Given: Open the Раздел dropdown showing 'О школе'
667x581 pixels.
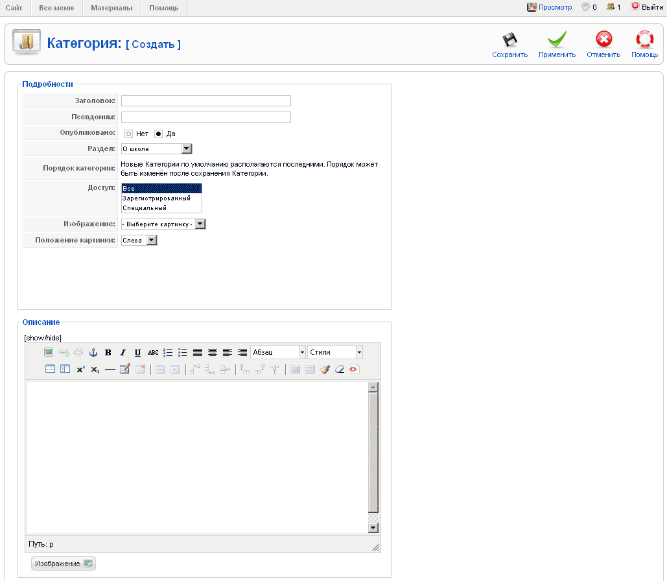Looking at the screenshot, I should (x=157, y=149).
